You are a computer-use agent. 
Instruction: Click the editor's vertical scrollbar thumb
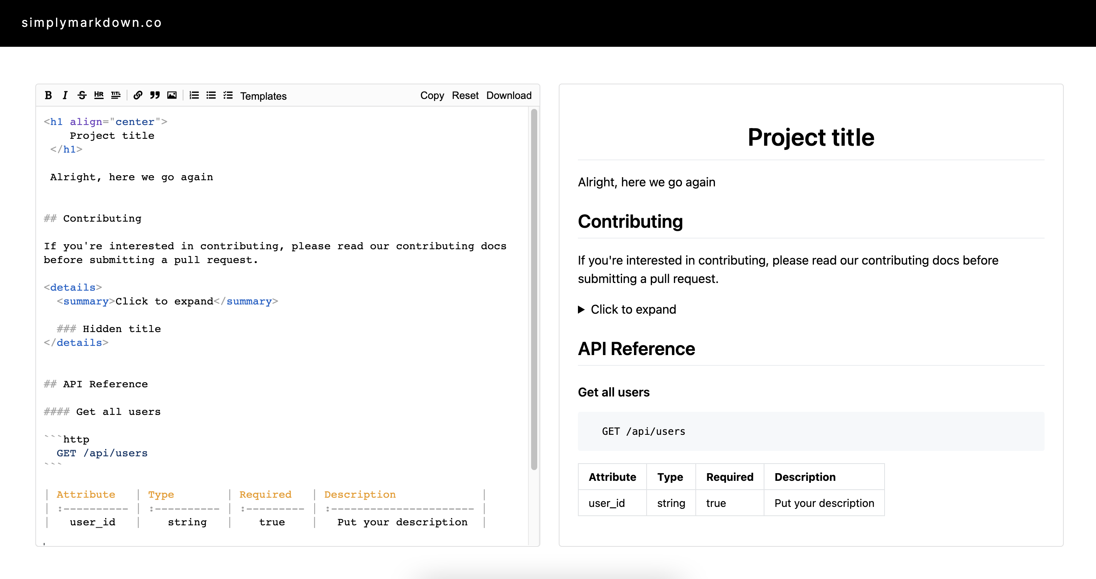pyautogui.click(x=534, y=289)
